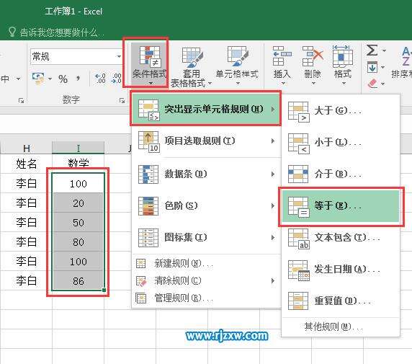Click 其他规则 more rules option
Image resolution: width=412 pixels, height=364 pixels.
tap(333, 327)
